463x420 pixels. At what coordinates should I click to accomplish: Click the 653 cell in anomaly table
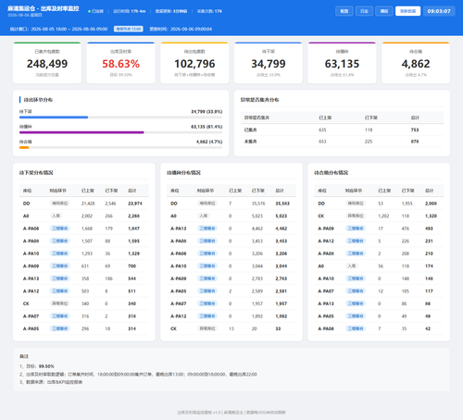pos(322,142)
